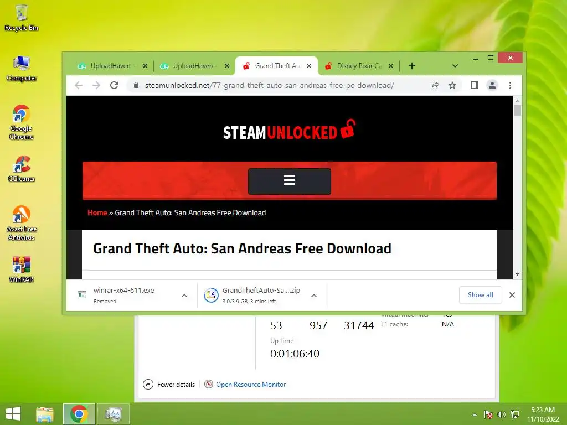Viewport: 567px width, 425px height.
Task: Open WinRAR desktop shortcut
Action: coord(22,269)
